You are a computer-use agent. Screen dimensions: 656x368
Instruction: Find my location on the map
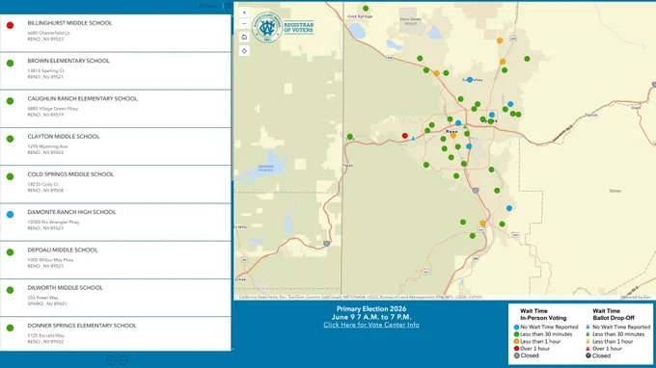click(244, 51)
